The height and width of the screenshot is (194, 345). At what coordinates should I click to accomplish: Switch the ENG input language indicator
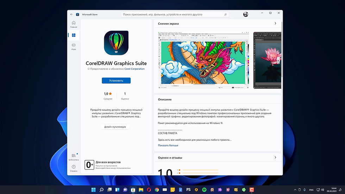pyautogui.click(x=311, y=190)
